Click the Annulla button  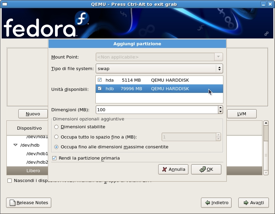[173, 169]
